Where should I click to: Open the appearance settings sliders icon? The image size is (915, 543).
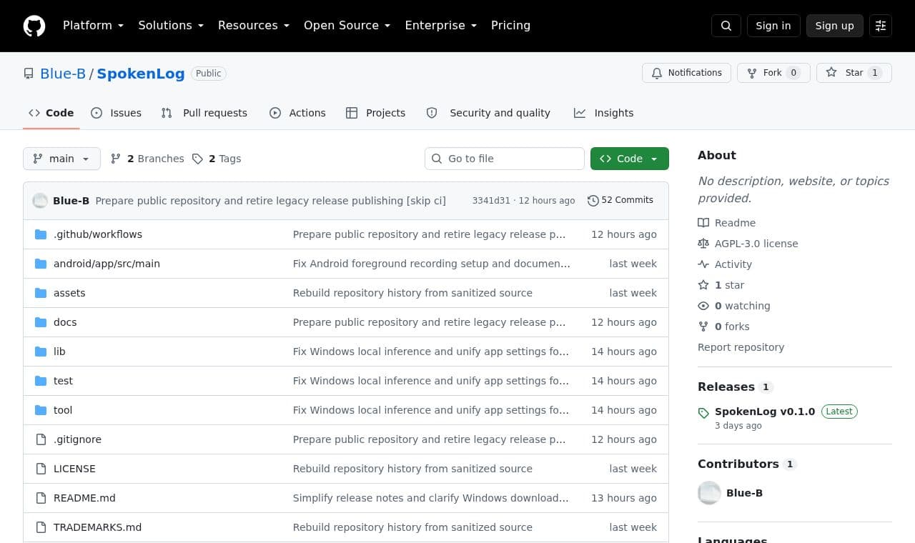point(881,26)
